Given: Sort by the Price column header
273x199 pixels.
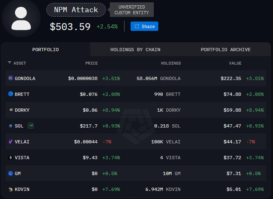Looking at the screenshot, I should pos(92,63).
